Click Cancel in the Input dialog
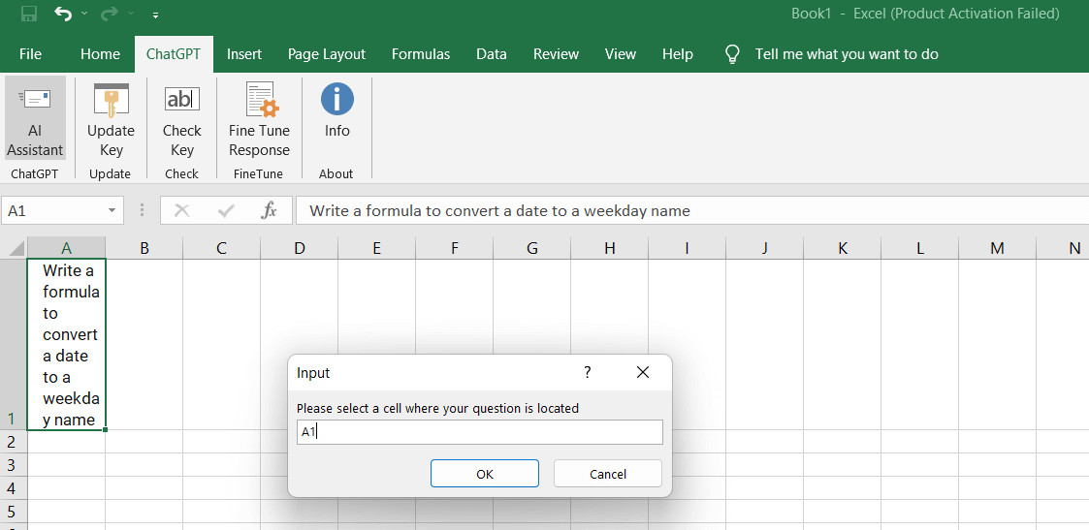This screenshot has height=530, width=1089. (608, 474)
